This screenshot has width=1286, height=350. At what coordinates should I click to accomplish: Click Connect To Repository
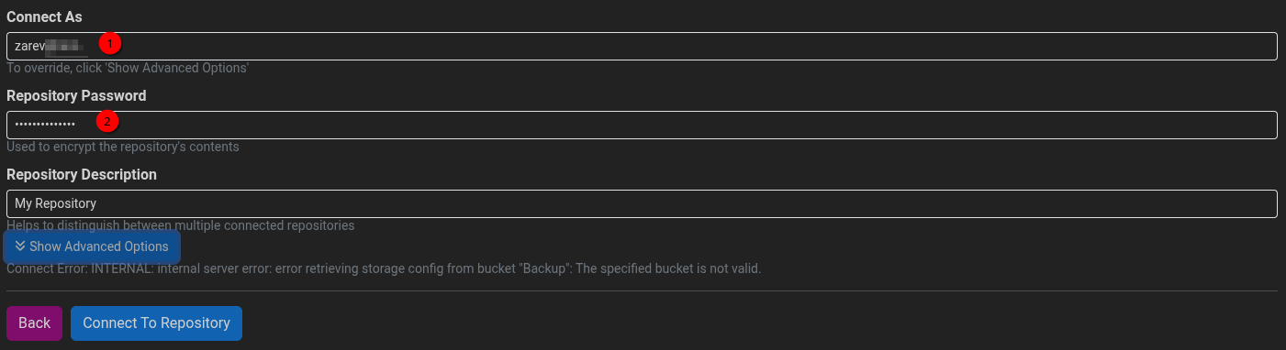pyautogui.click(x=156, y=323)
